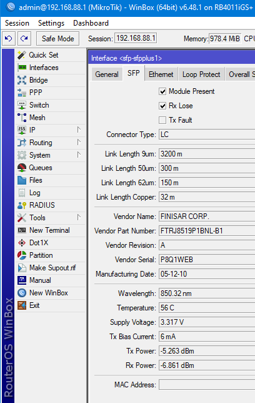Click the Mesh icon

(x=22, y=118)
